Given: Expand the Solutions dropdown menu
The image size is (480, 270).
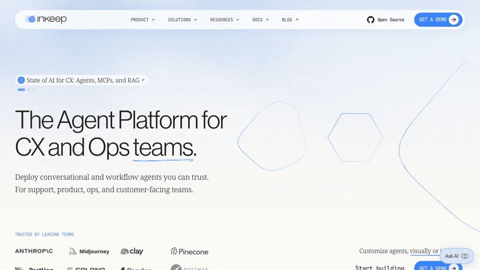Looking at the screenshot, I should tap(182, 20).
